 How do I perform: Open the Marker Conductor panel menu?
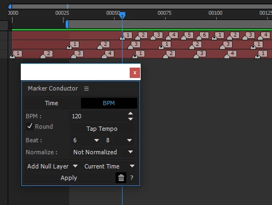click(x=86, y=88)
